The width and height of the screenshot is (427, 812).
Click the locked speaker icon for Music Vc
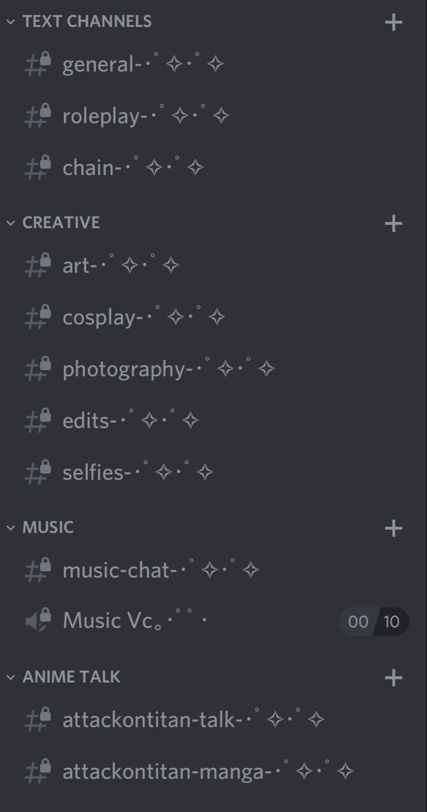point(38,620)
